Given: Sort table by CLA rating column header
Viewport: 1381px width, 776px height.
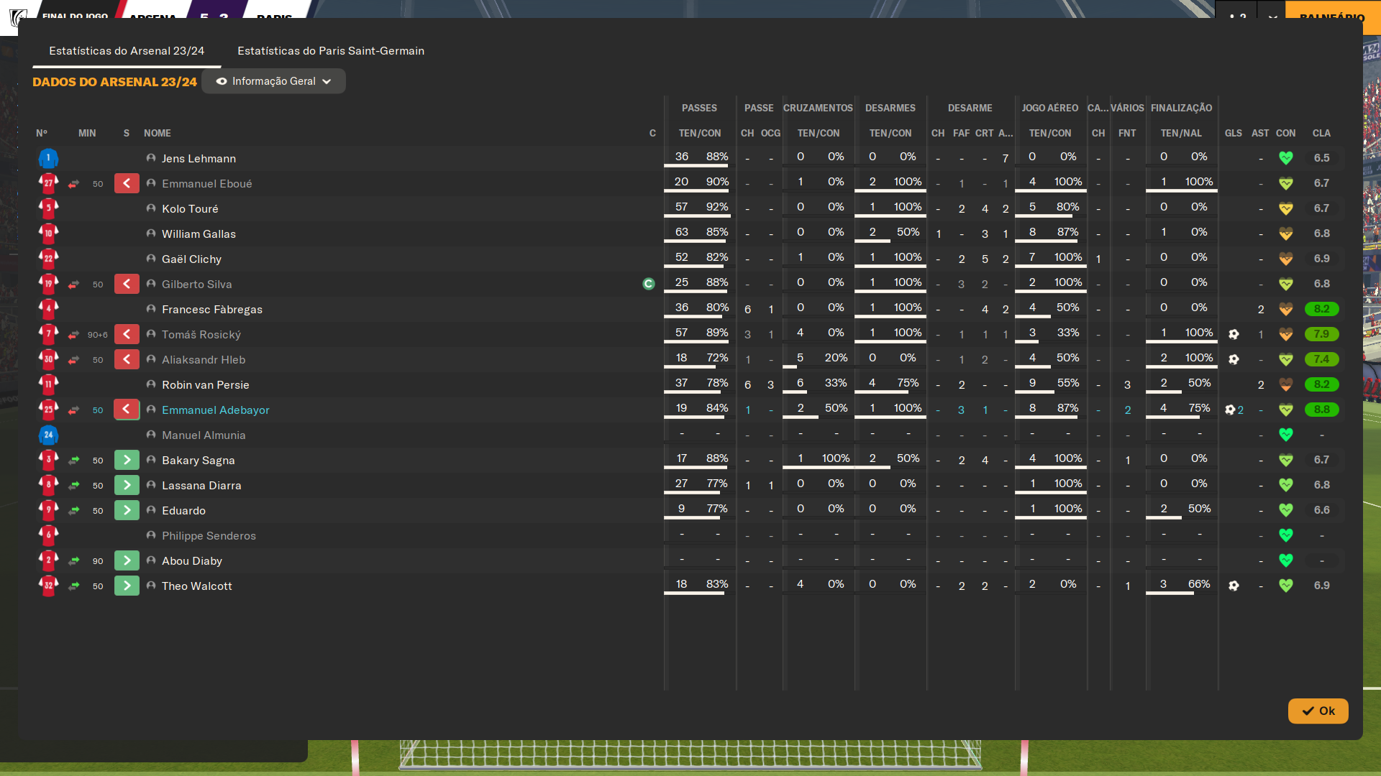Looking at the screenshot, I should coord(1321,133).
